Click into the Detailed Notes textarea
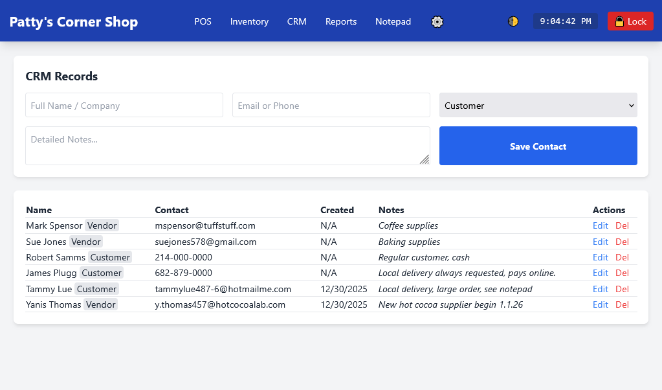Viewport: 662px width, 390px height. [x=226, y=146]
